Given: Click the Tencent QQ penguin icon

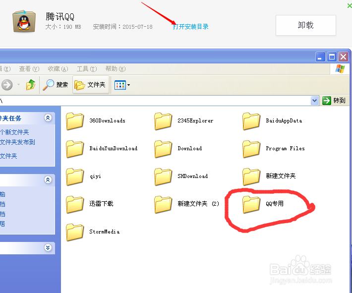Looking at the screenshot, I should (24, 21).
